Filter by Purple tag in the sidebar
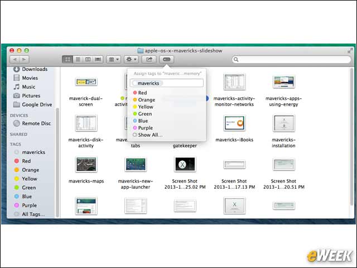 coord(25,205)
